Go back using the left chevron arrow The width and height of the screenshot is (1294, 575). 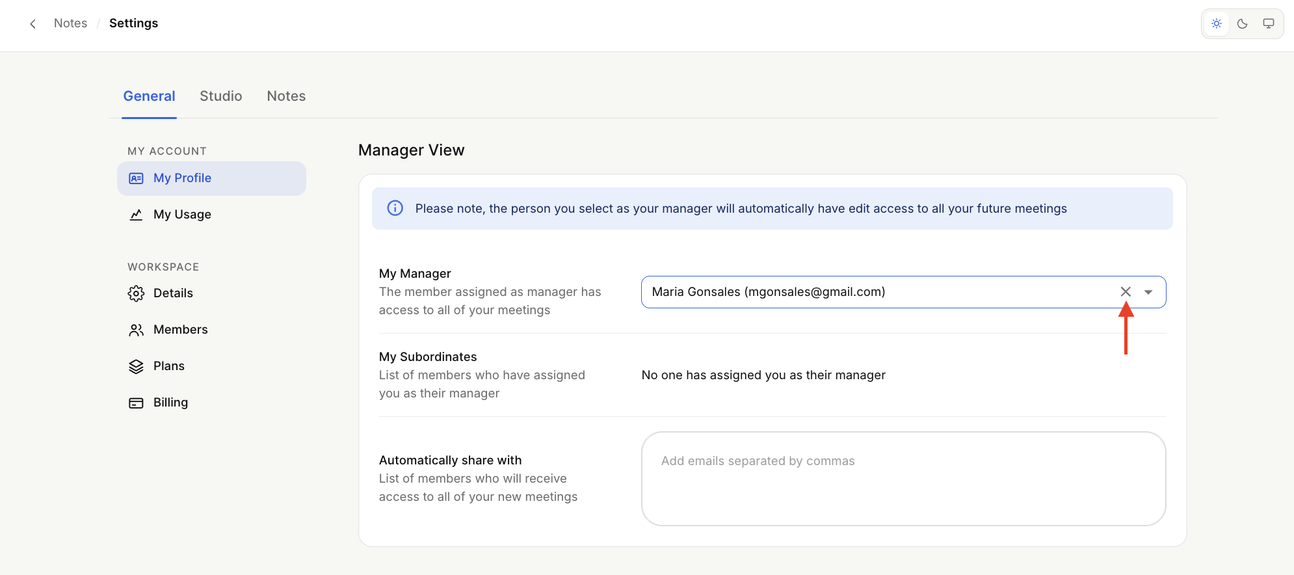point(33,24)
